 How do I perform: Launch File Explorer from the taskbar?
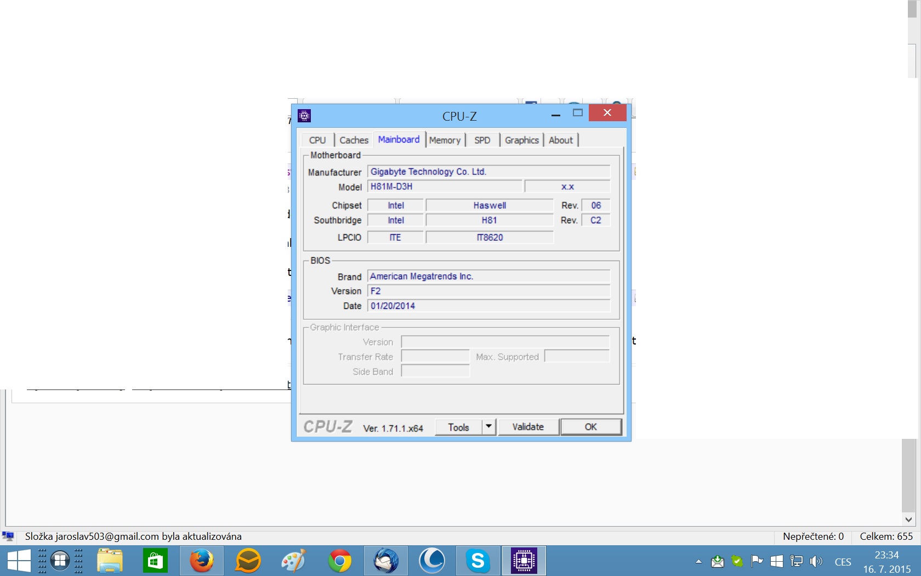click(110, 561)
